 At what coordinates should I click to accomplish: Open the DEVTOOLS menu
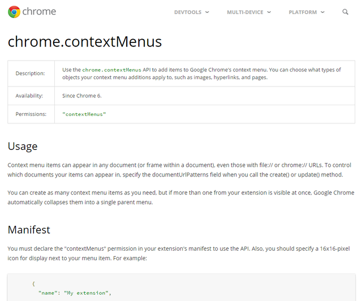point(188,12)
